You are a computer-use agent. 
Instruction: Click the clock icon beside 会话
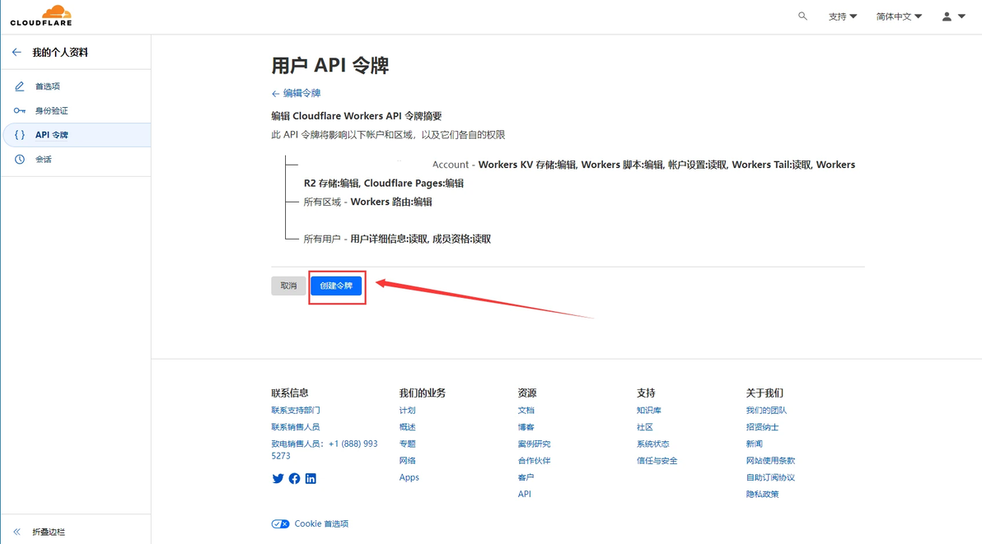pyautogui.click(x=20, y=160)
